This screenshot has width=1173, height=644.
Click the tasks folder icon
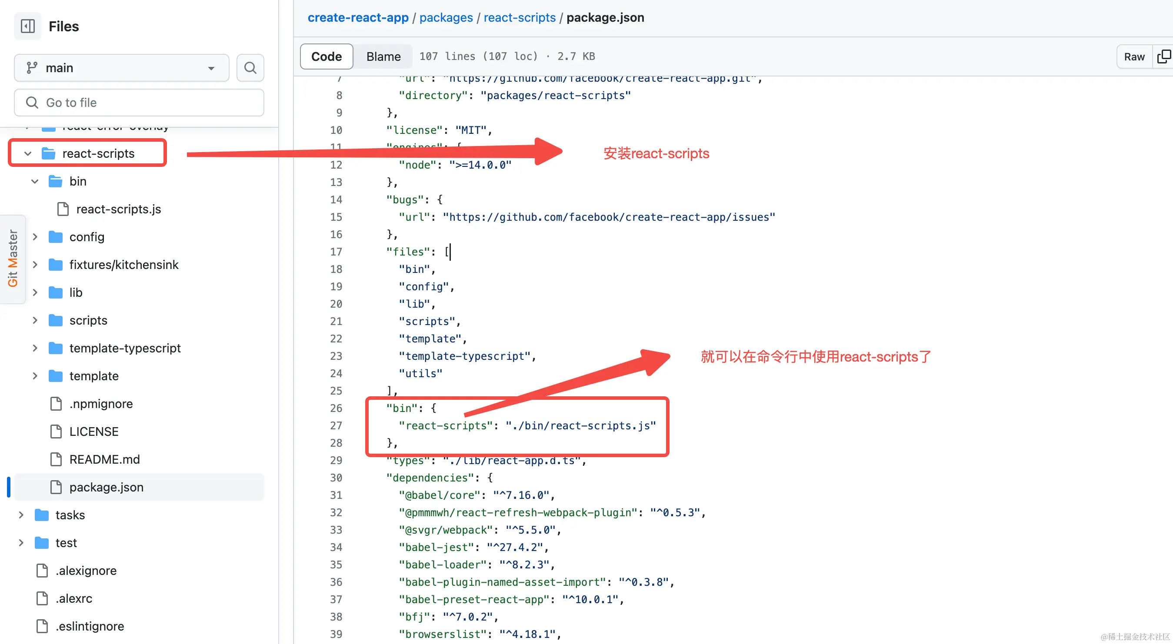pos(42,515)
